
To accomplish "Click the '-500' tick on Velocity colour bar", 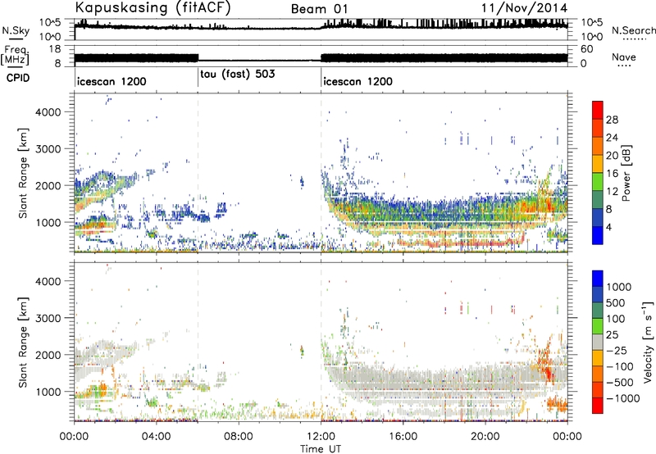I will click(620, 382).
